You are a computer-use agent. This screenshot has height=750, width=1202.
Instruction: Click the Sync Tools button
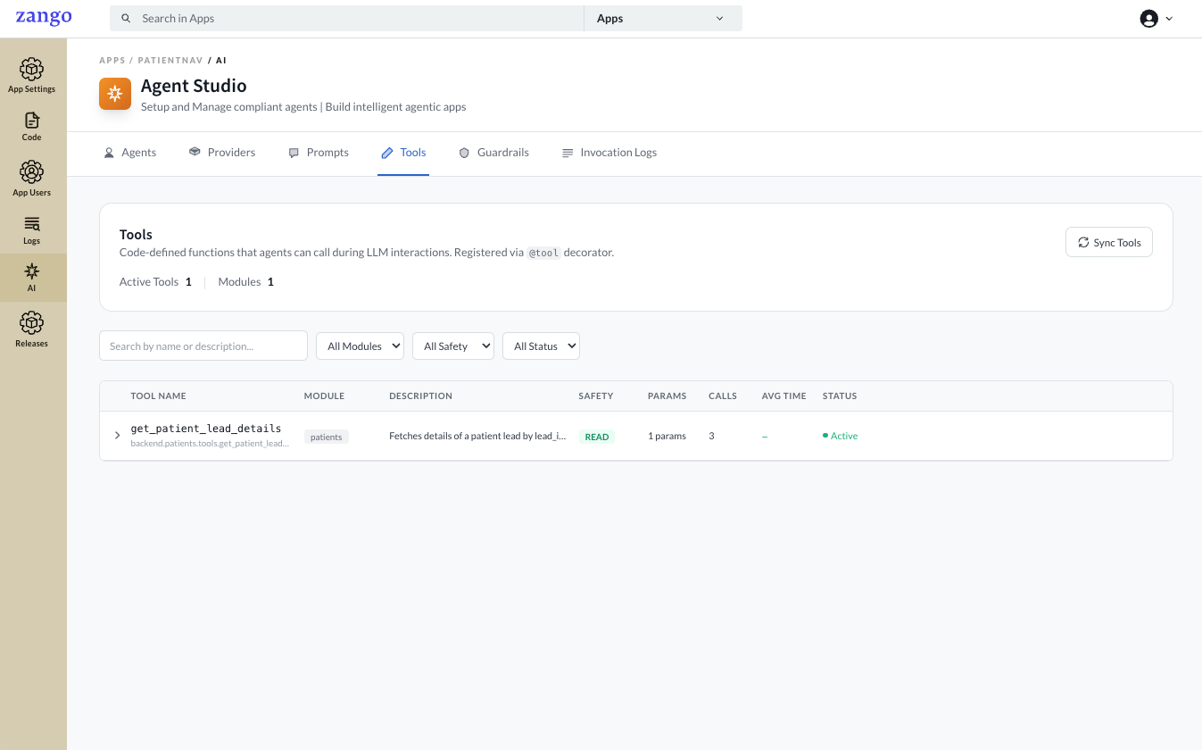click(x=1109, y=242)
